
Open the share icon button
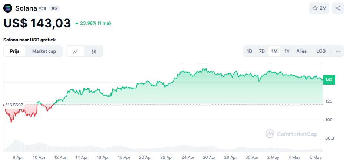[338, 8]
